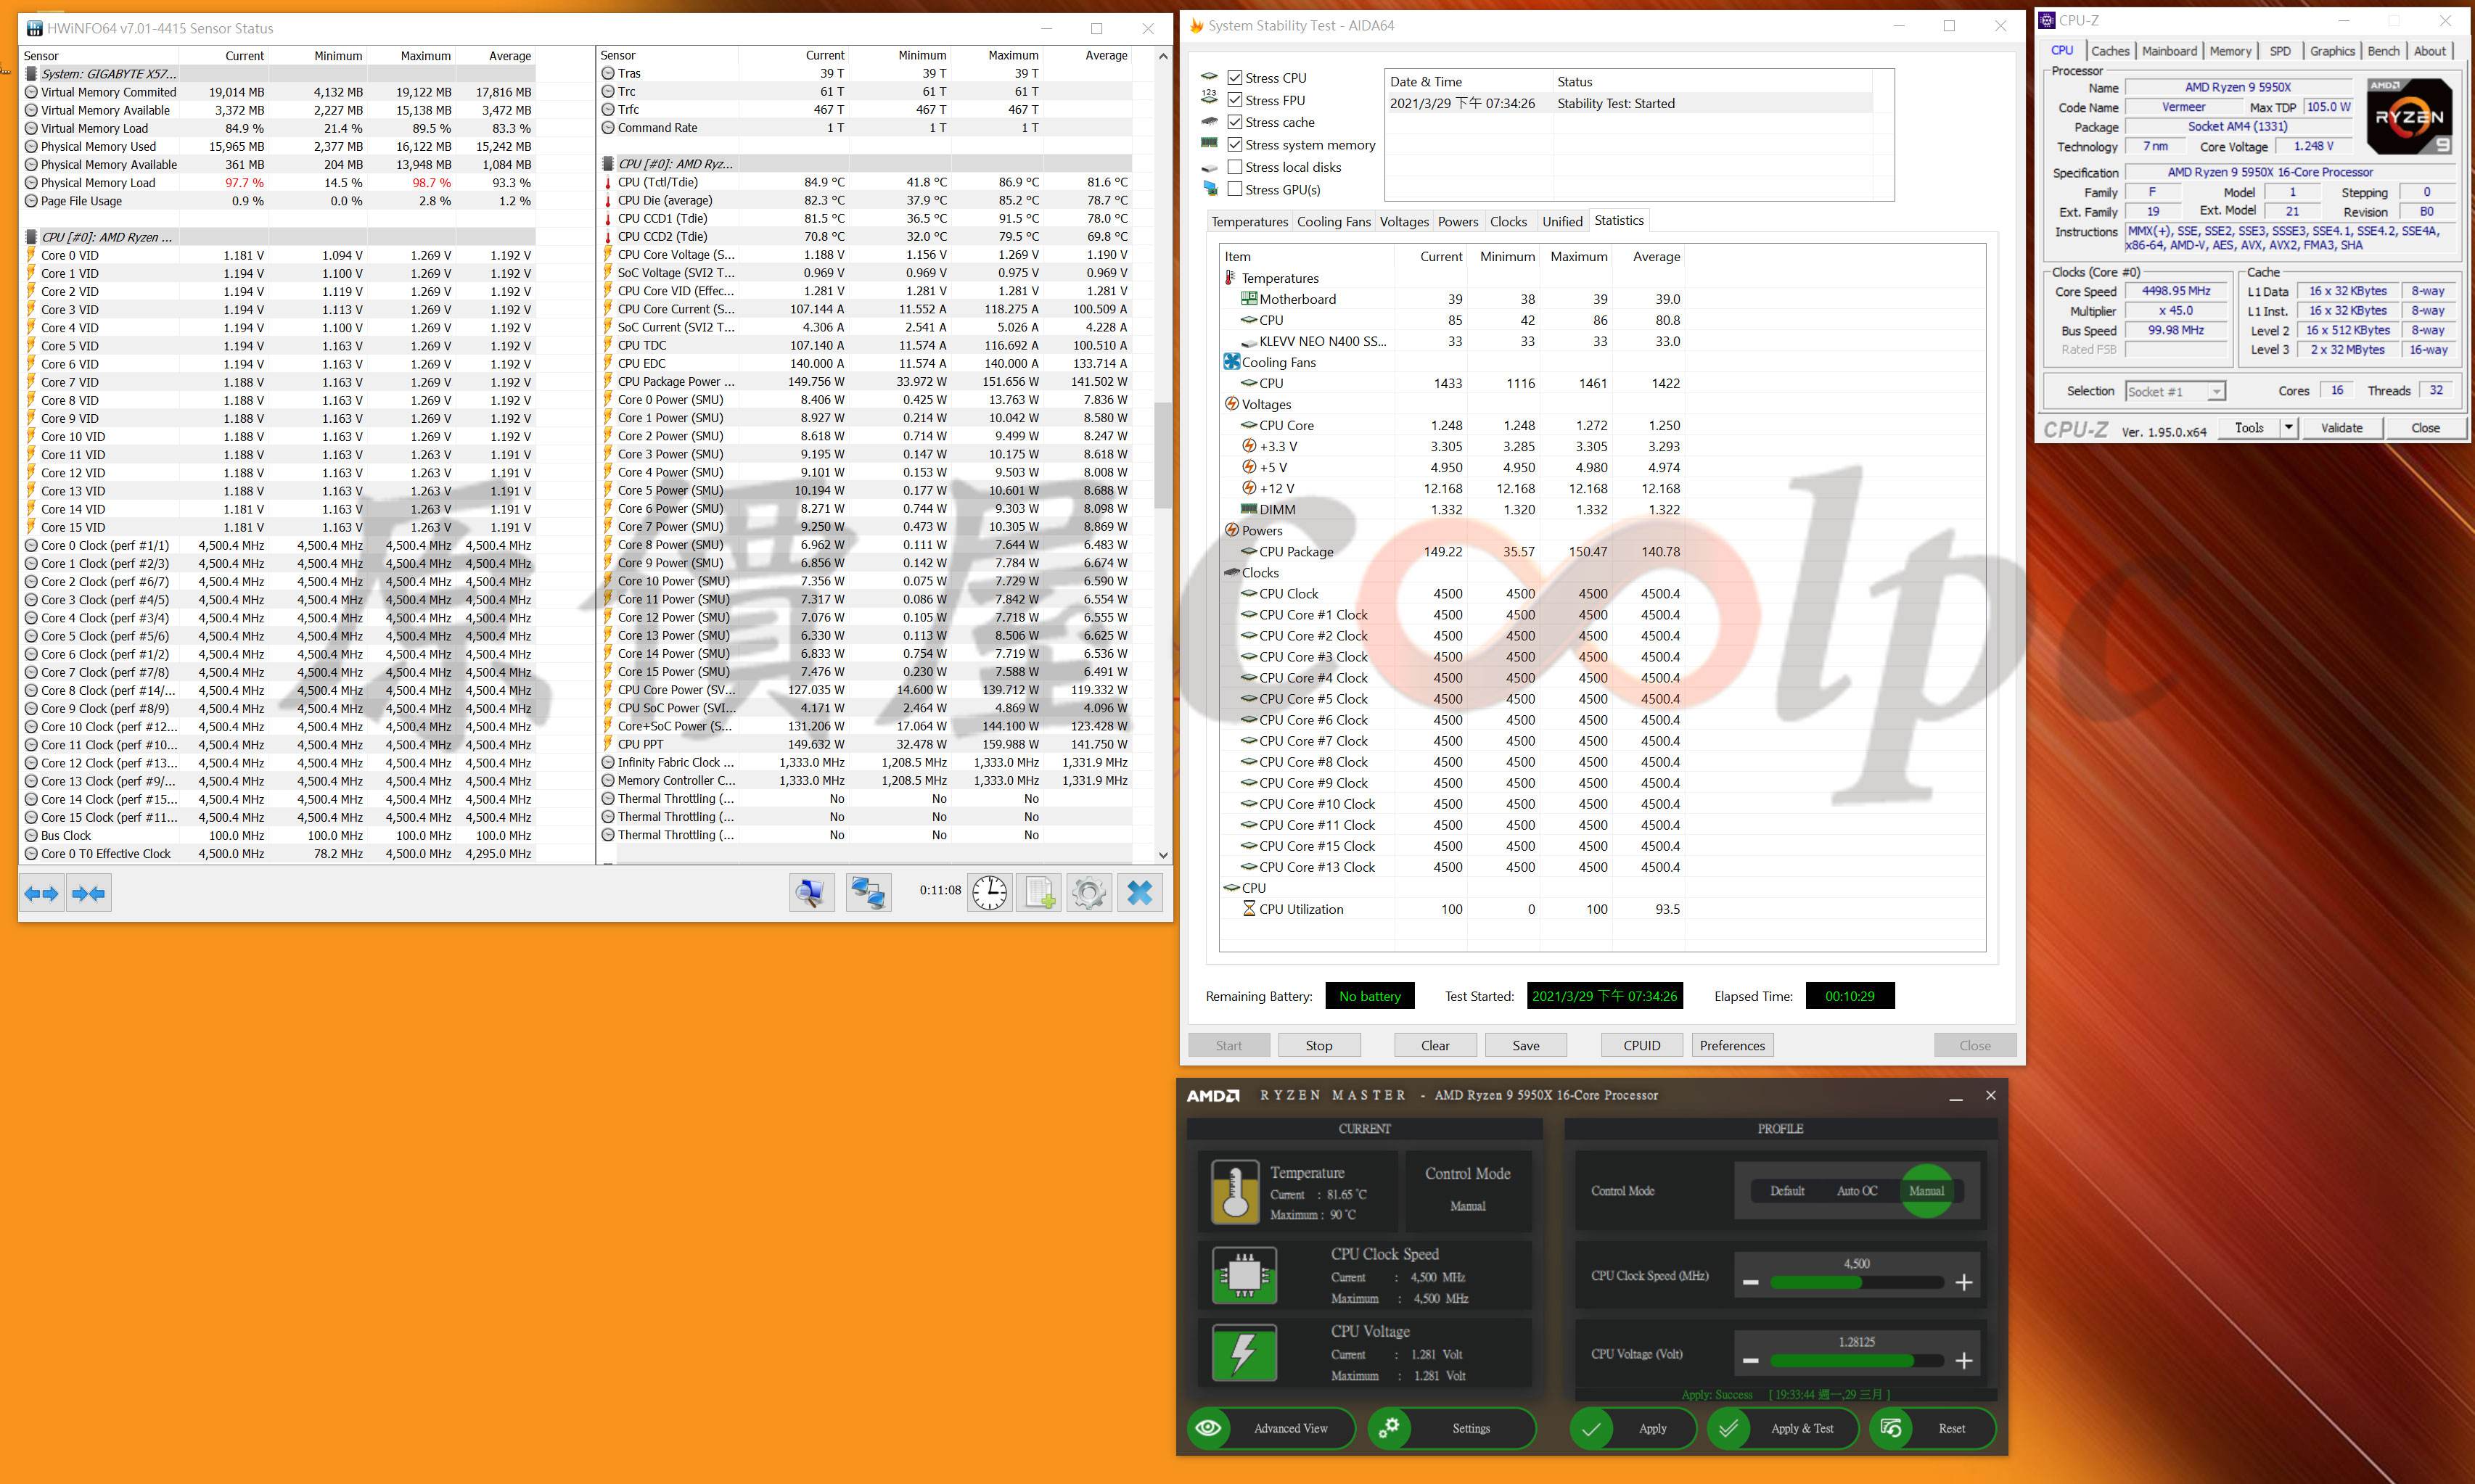This screenshot has height=1484, width=2475.
Task: Click the CPU Voltage lightning icon
Action: coord(1244,1353)
